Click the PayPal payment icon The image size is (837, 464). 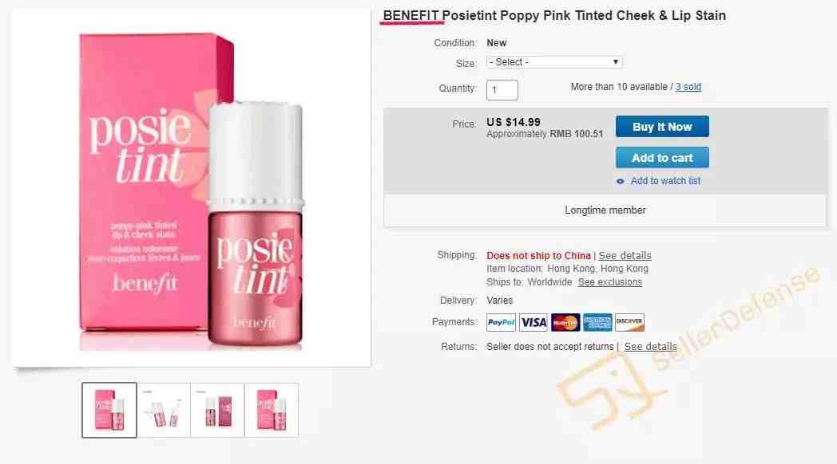click(x=501, y=322)
